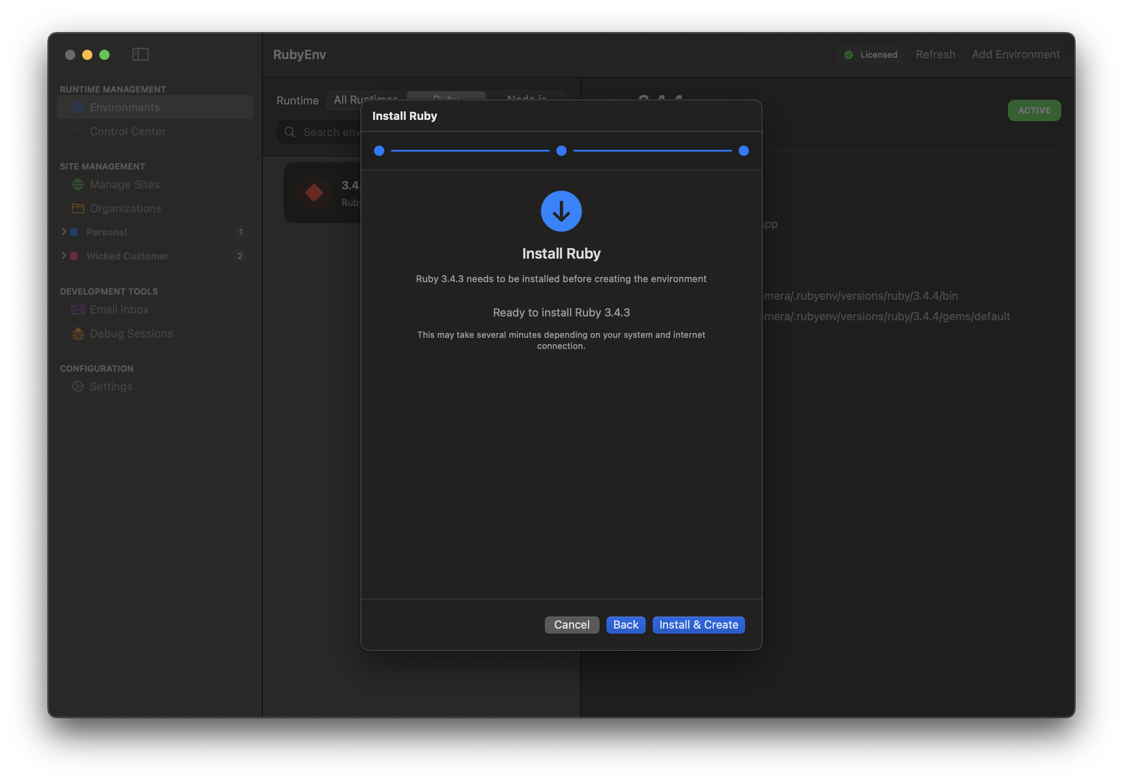1123x781 pixels.
Task: Click the second wizard step dot
Action: pyautogui.click(x=561, y=151)
